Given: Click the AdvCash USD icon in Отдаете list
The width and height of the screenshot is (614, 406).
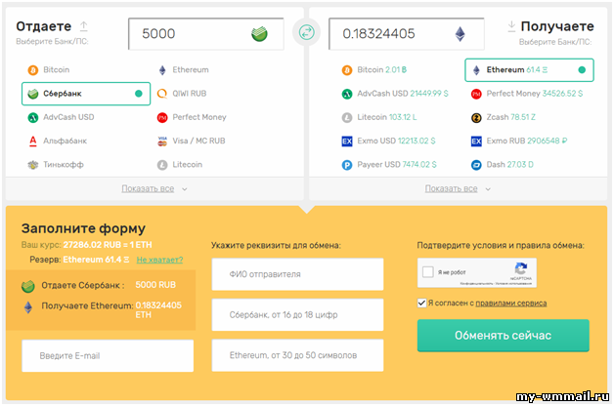Looking at the screenshot, I should [33, 118].
